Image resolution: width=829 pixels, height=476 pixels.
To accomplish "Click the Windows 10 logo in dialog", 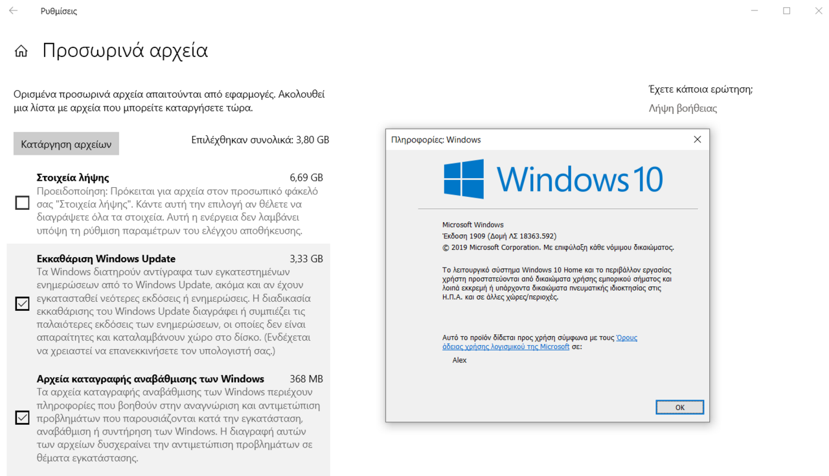I will pos(553,179).
